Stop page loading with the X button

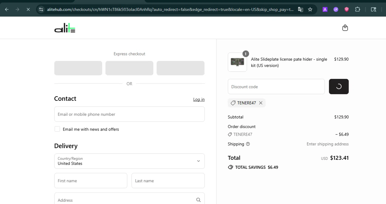tap(28, 10)
